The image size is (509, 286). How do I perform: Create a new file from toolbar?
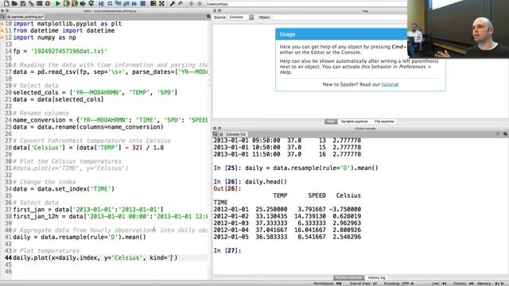point(6,3)
